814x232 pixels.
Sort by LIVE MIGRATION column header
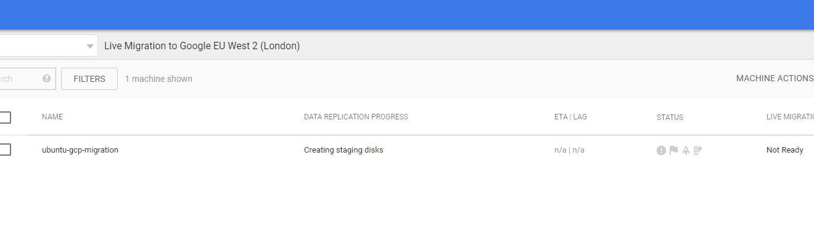pyautogui.click(x=790, y=117)
